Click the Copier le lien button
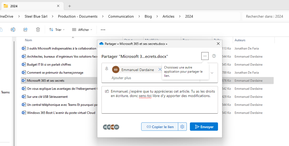The width and height of the screenshot is (289, 146). (x=160, y=126)
